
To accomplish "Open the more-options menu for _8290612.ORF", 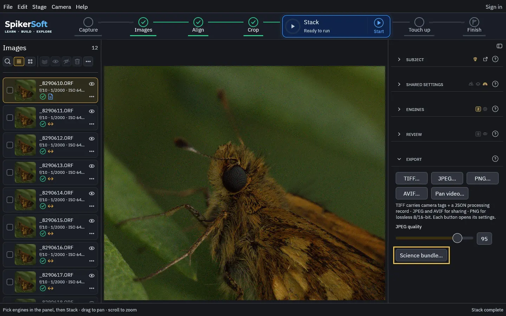I will [92, 151].
